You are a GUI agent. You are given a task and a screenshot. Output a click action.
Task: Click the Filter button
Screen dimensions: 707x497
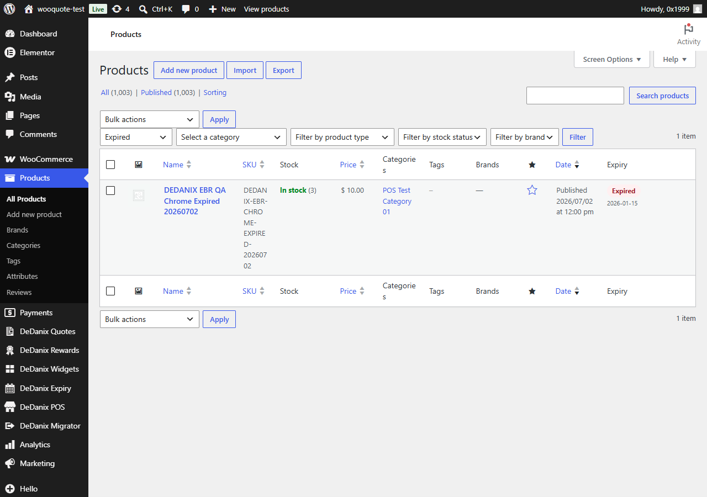pos(578,137)
